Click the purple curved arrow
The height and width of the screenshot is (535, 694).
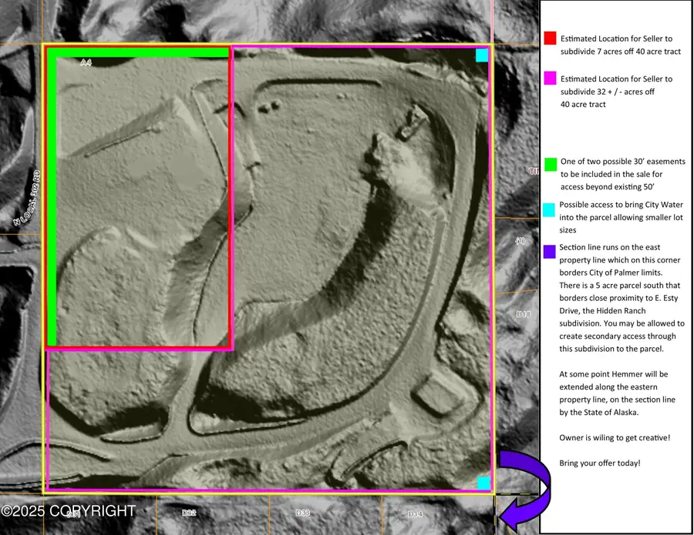click(x=524, y=485)
